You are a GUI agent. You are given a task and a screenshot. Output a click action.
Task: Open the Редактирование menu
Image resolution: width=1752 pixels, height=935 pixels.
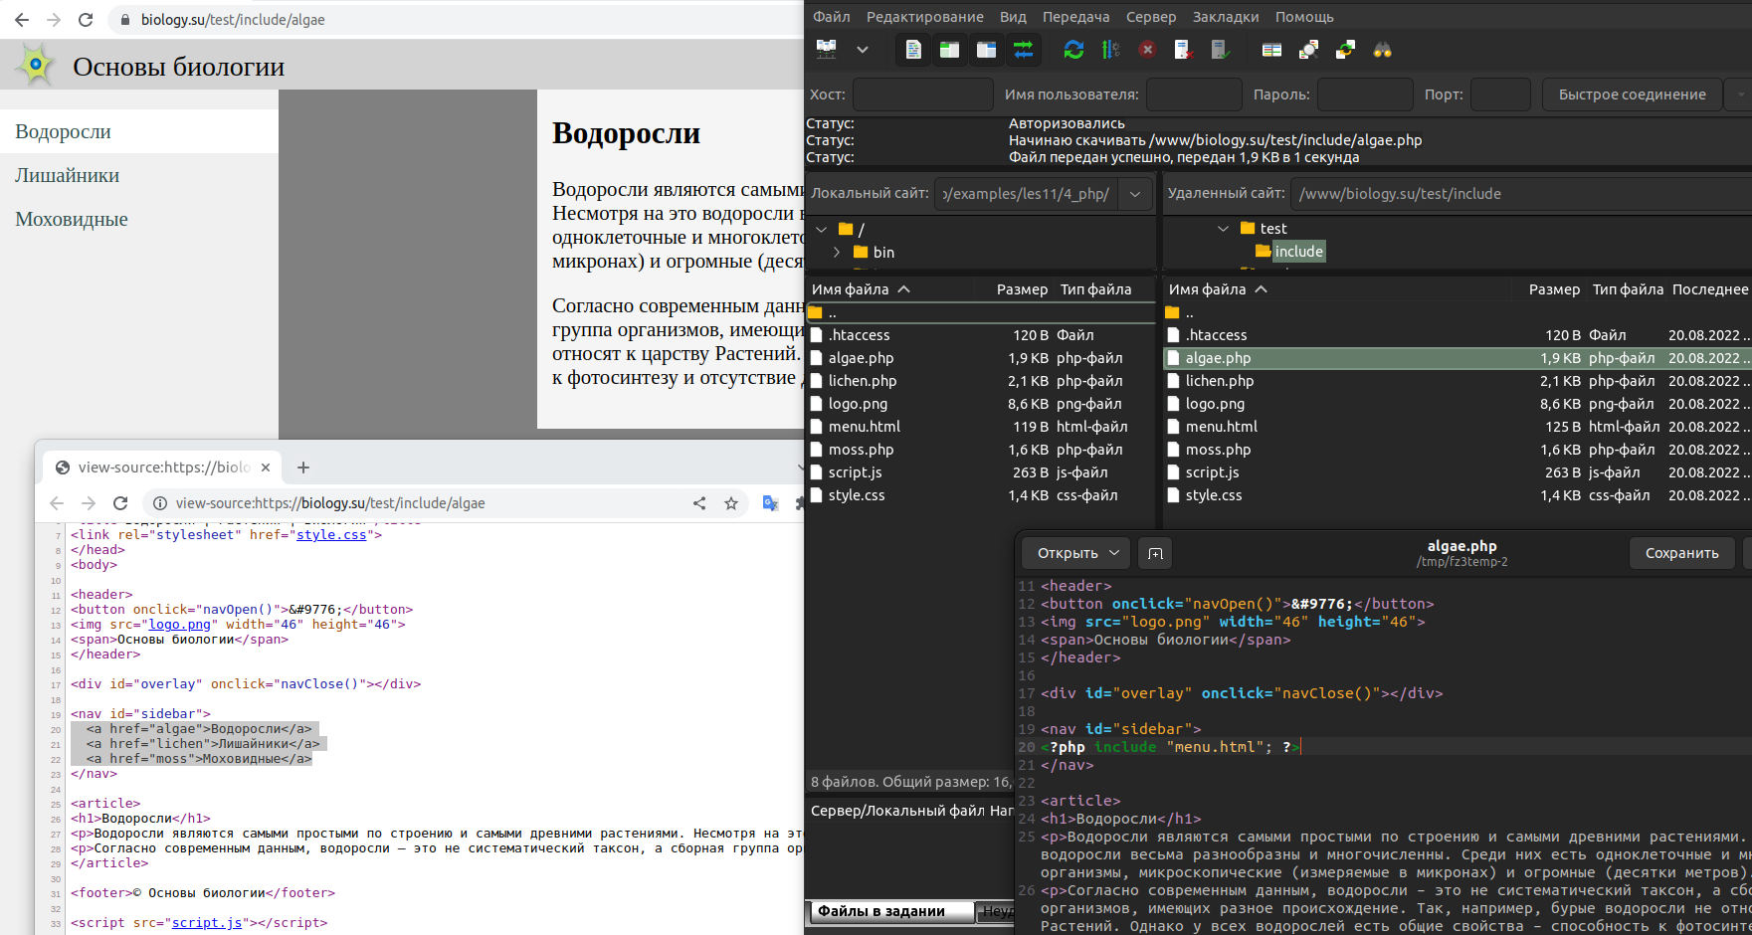coord(924,17)
